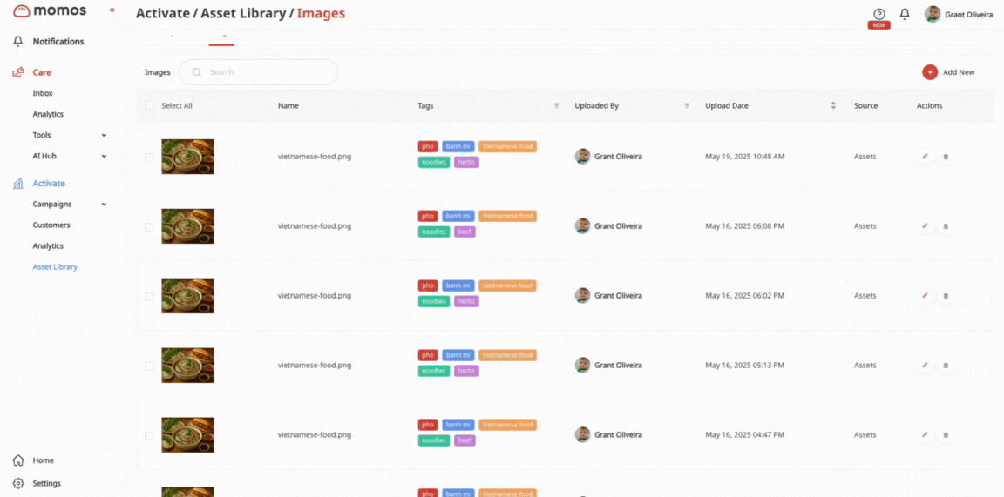Click Grant Oliveira's top-right avatar
The height and width of the screenshot is (497, 1004).
(x=933, y=14)
